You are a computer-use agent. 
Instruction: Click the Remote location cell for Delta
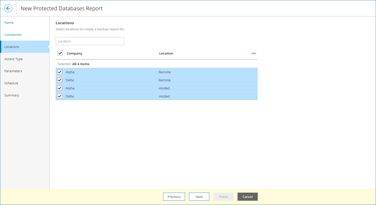click(164, 80)
